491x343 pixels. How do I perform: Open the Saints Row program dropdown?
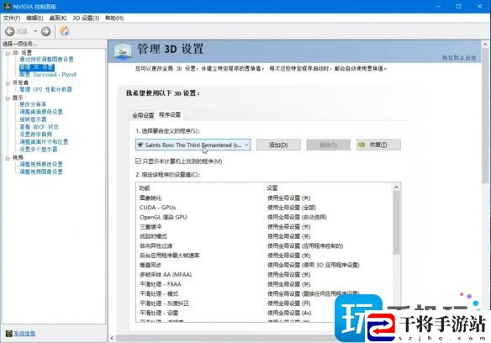point(193,145)
